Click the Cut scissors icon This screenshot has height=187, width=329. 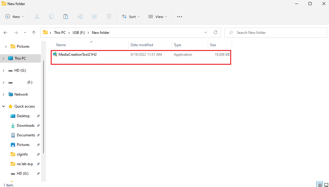click(37, 16)
